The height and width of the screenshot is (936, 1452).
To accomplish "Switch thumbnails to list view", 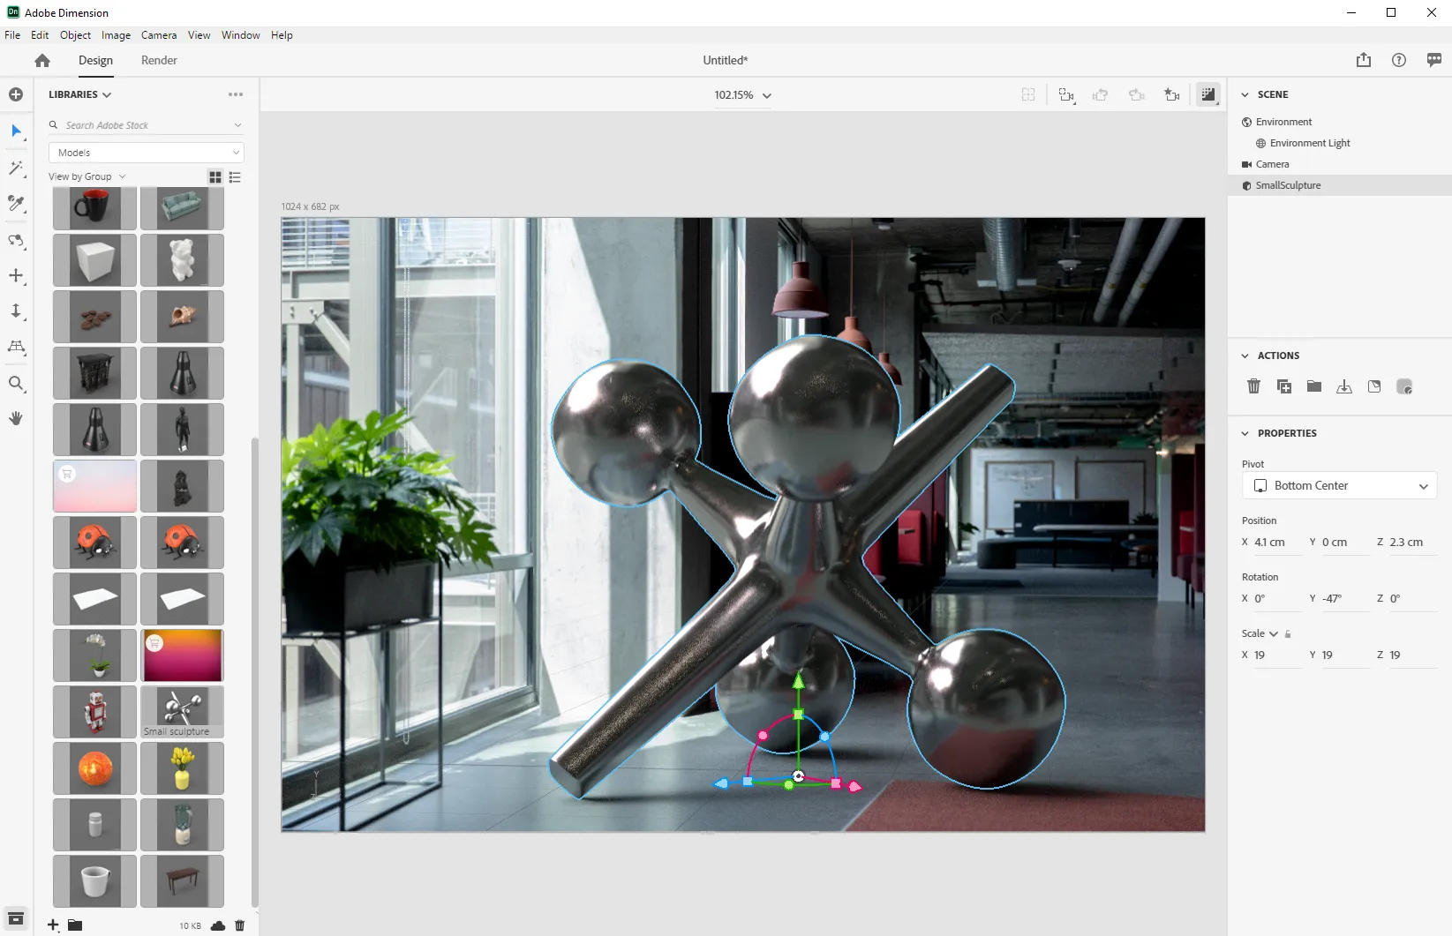I will [235, 177].
